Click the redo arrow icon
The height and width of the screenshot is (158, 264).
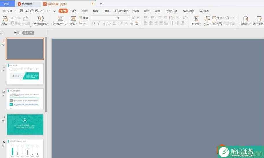[49, 11]
